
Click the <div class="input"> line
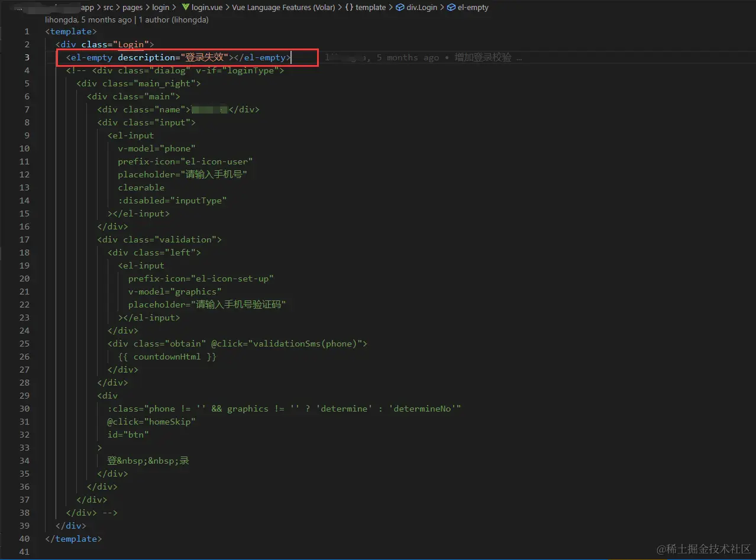click(x=146, y=122)
